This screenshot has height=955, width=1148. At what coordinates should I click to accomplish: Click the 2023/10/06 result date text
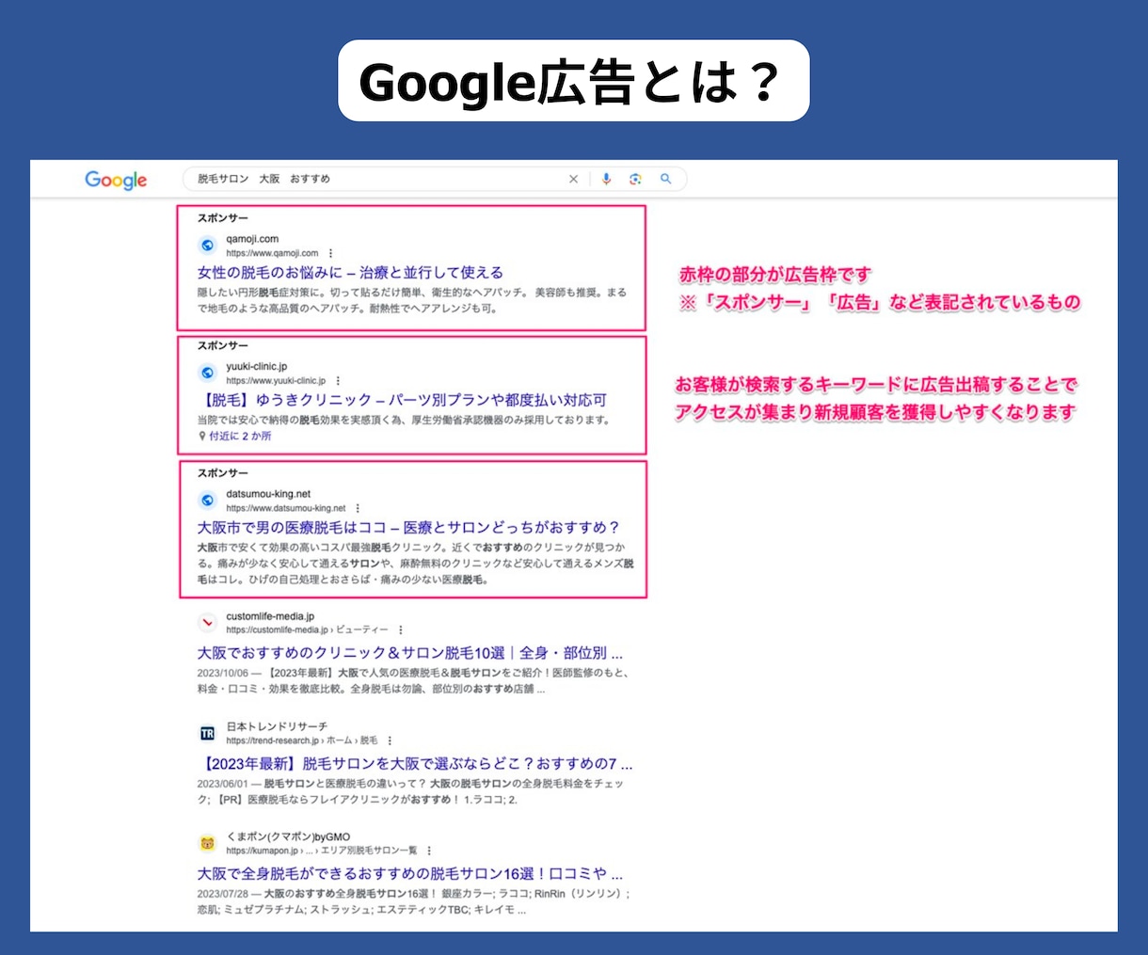tap(223, 674)
